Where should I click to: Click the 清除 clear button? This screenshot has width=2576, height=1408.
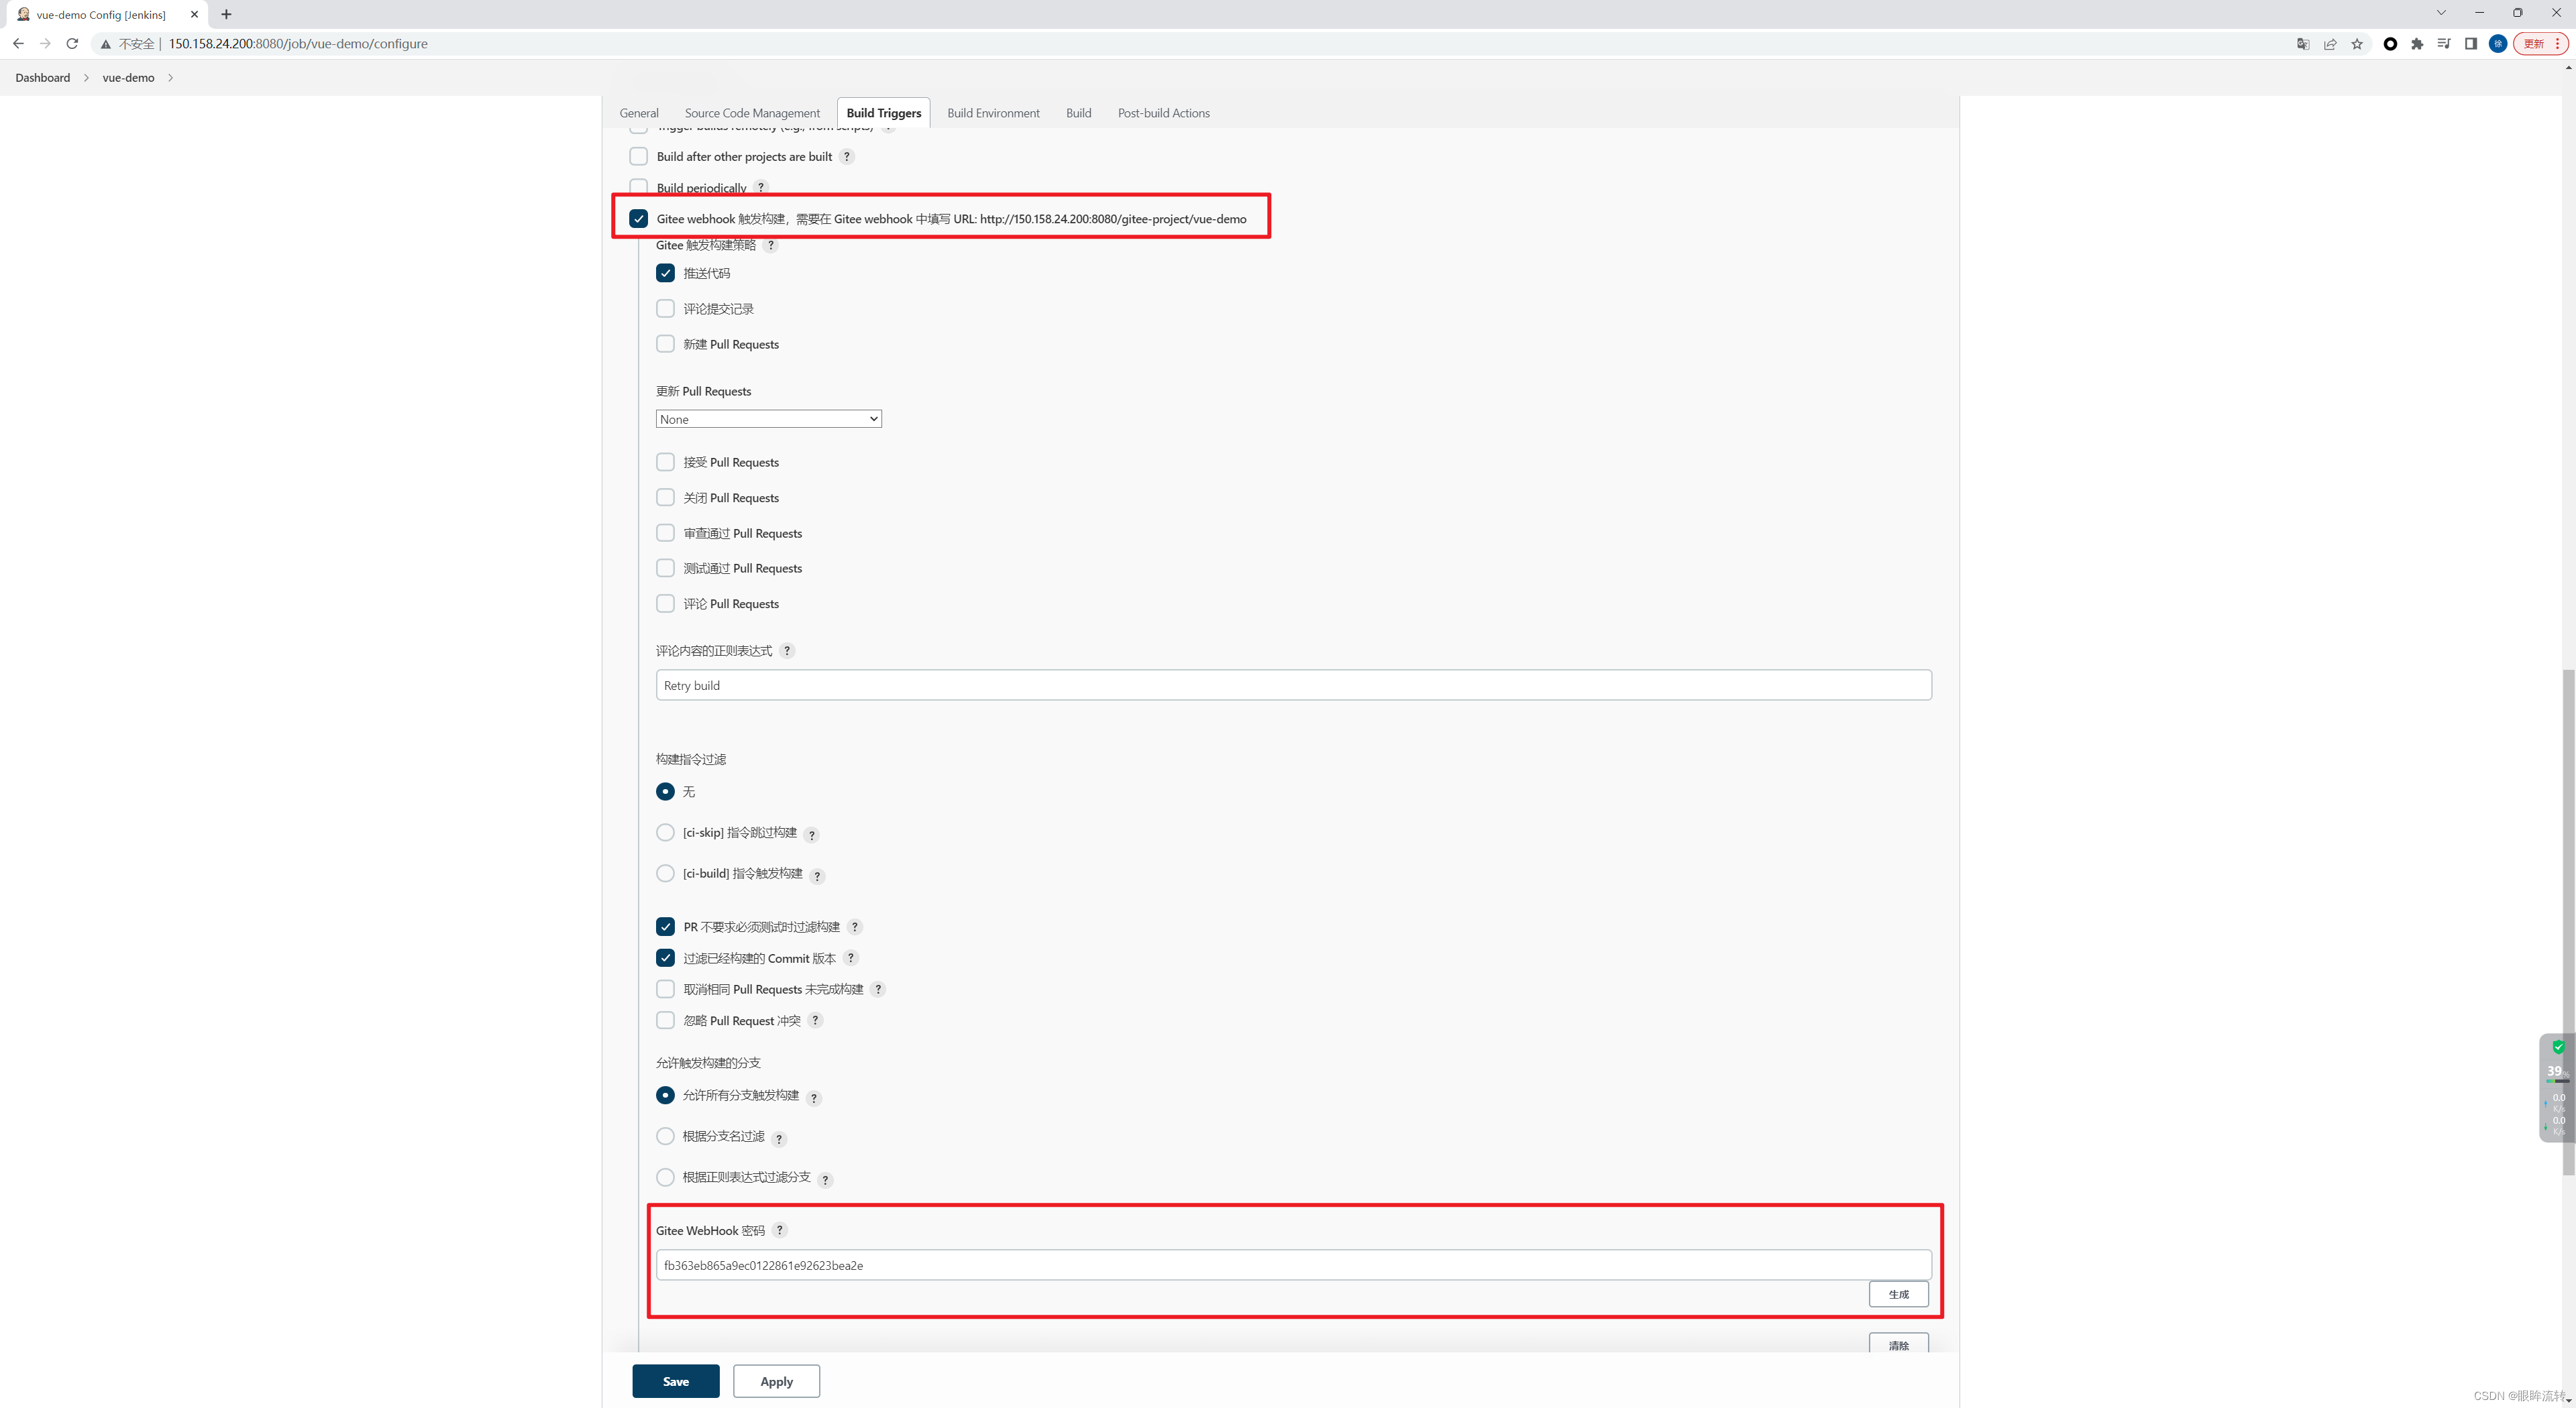[x=1898, y=1344]
